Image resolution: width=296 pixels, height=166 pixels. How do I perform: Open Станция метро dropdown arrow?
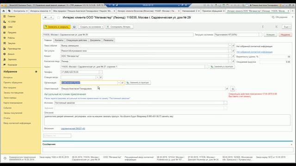point(98,77)
